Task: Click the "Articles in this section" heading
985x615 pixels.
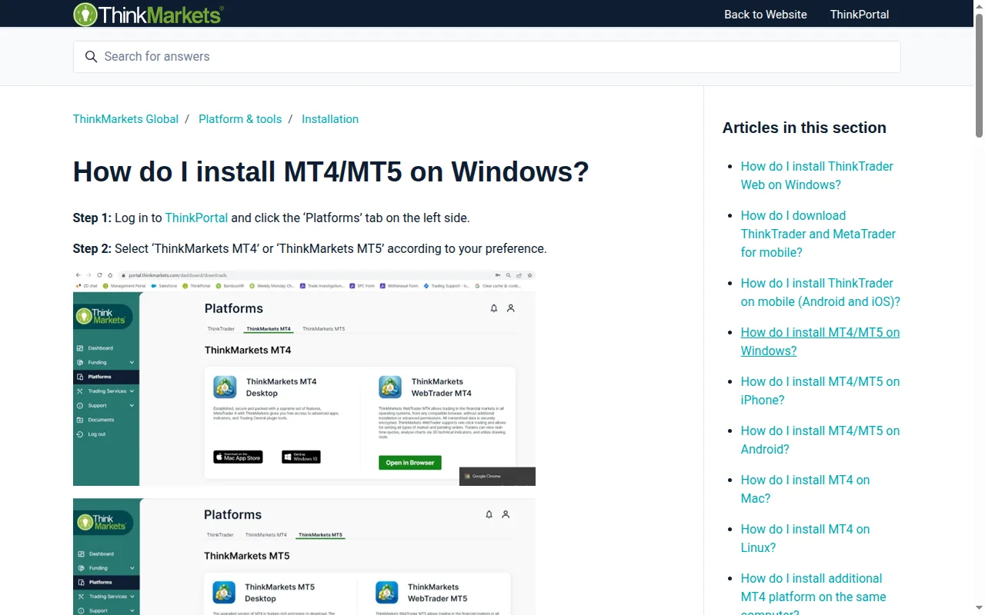Action: (804, 128)
